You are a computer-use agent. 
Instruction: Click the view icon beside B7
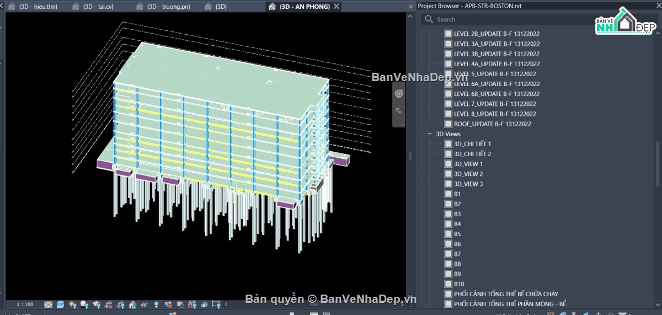[x=449, y=254]
